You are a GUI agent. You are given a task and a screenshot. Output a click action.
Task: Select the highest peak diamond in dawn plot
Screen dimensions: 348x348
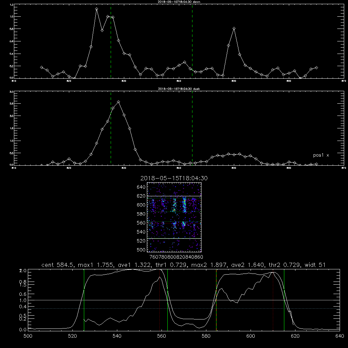point(96,9)
